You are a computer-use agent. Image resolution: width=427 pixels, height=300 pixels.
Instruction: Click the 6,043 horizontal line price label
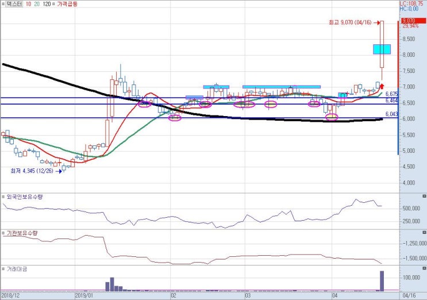tap(392, 114)
